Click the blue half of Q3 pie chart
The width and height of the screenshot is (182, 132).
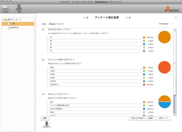coord(164,105)
